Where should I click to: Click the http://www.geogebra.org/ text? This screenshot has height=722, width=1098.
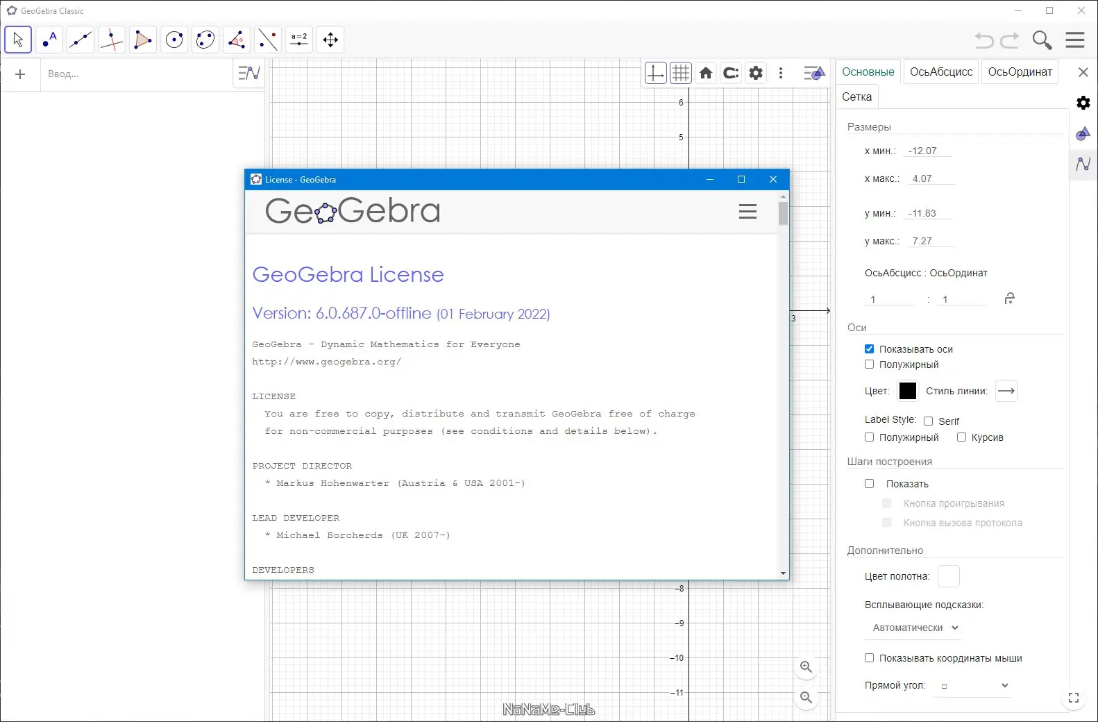(x=326, y=362)
